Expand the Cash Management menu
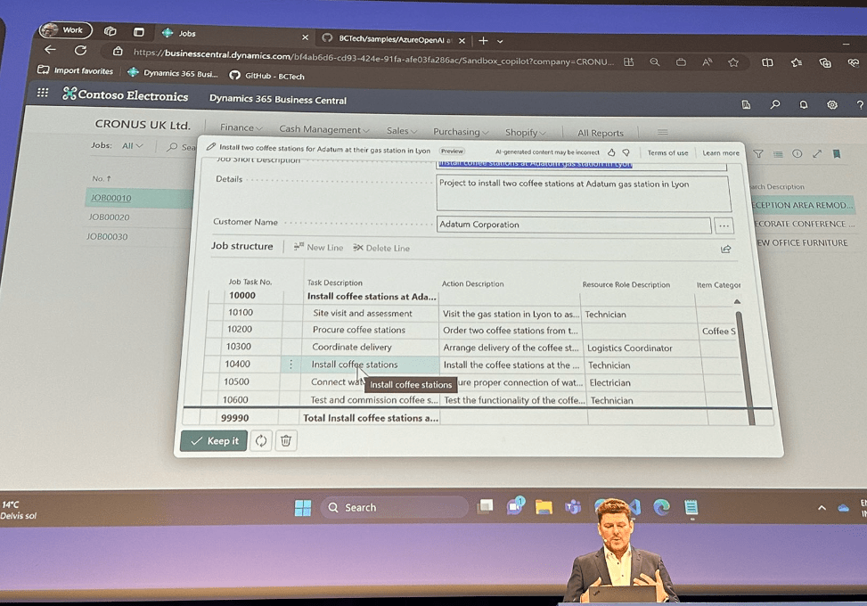 (324, 130)
